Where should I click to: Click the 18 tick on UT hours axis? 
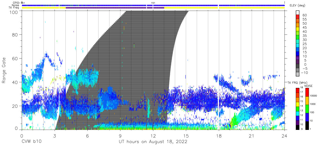[x=219, y=136]
